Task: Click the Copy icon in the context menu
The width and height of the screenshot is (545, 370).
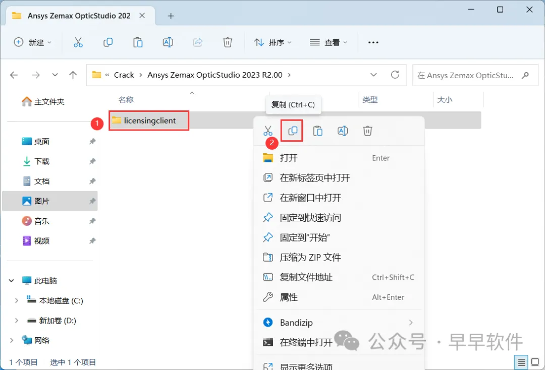Action: (293, 131)
